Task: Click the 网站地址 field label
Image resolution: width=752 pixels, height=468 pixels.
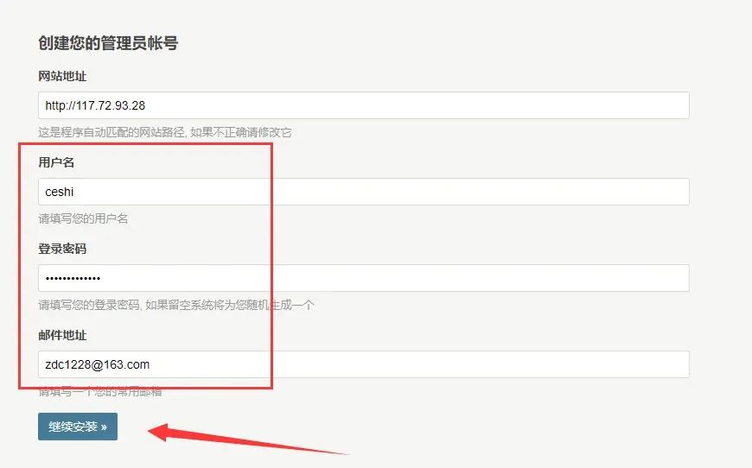Action: (62, 77)
